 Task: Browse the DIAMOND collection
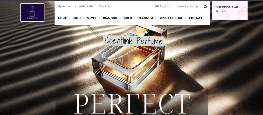110,18
